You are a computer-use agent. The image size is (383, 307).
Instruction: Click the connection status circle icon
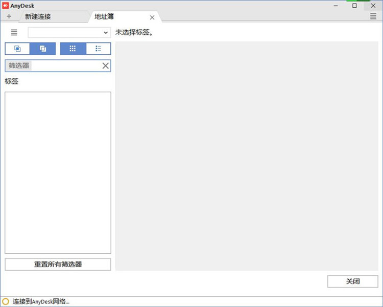pos(6,301)
